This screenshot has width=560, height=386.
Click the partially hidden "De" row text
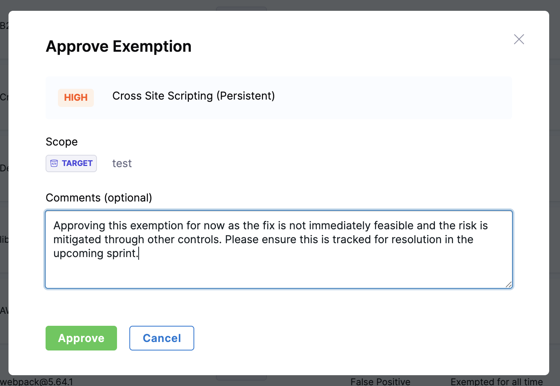point(4,168)
